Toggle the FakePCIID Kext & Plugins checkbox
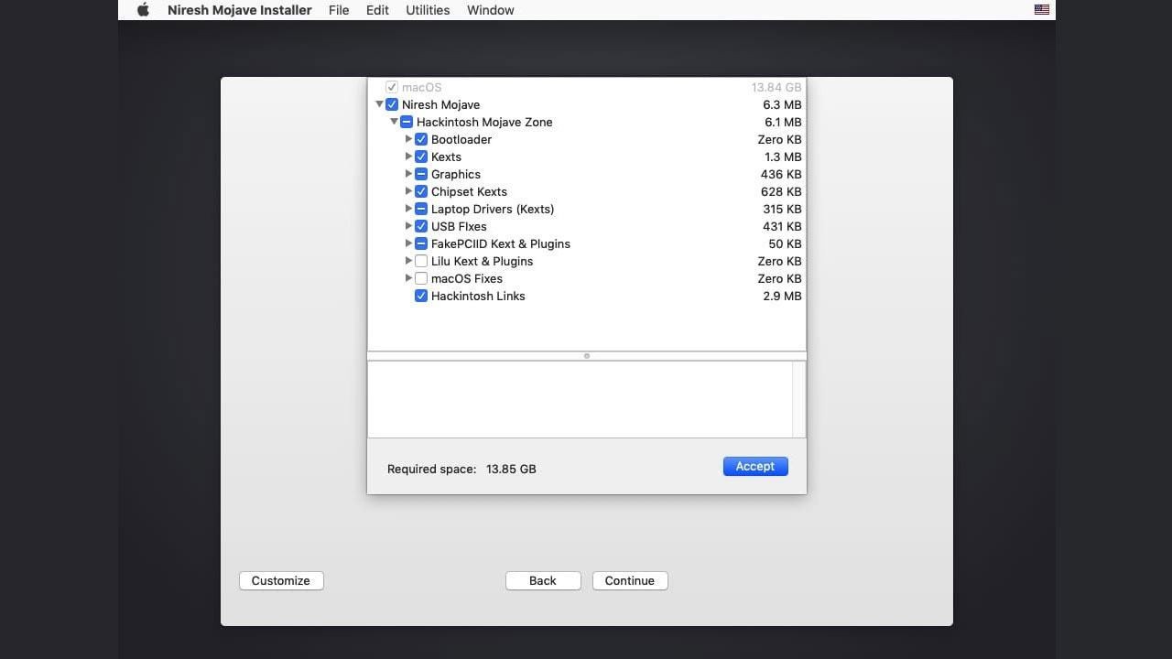The height and width of the screenshot is (659, 1172). click(421, 243)
